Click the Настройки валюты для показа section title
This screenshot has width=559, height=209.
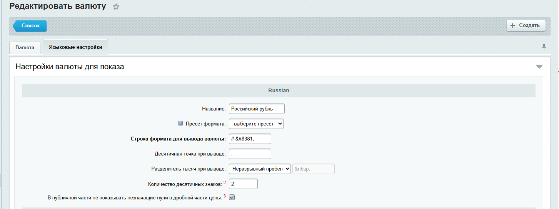click(x=70, y=67)
